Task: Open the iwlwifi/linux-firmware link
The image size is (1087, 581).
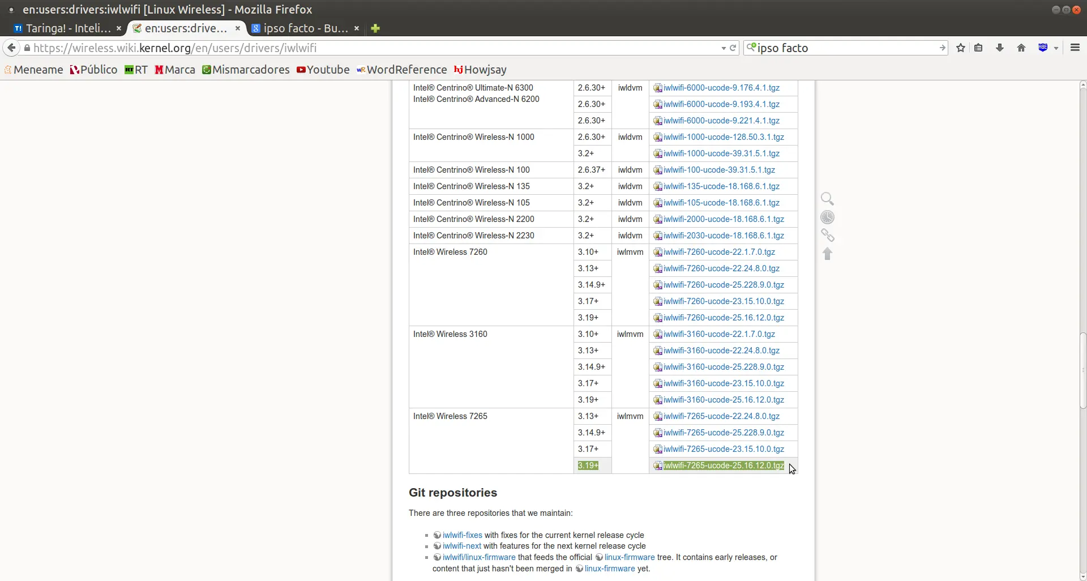Action: pos(479,557)
